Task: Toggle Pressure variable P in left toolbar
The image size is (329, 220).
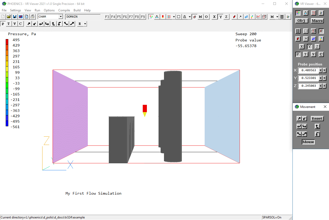Action: (3, 24)
